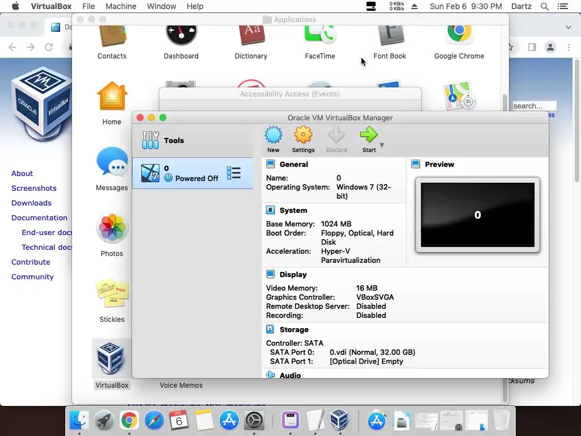Click the Storage section header icon

pos(271,329)
